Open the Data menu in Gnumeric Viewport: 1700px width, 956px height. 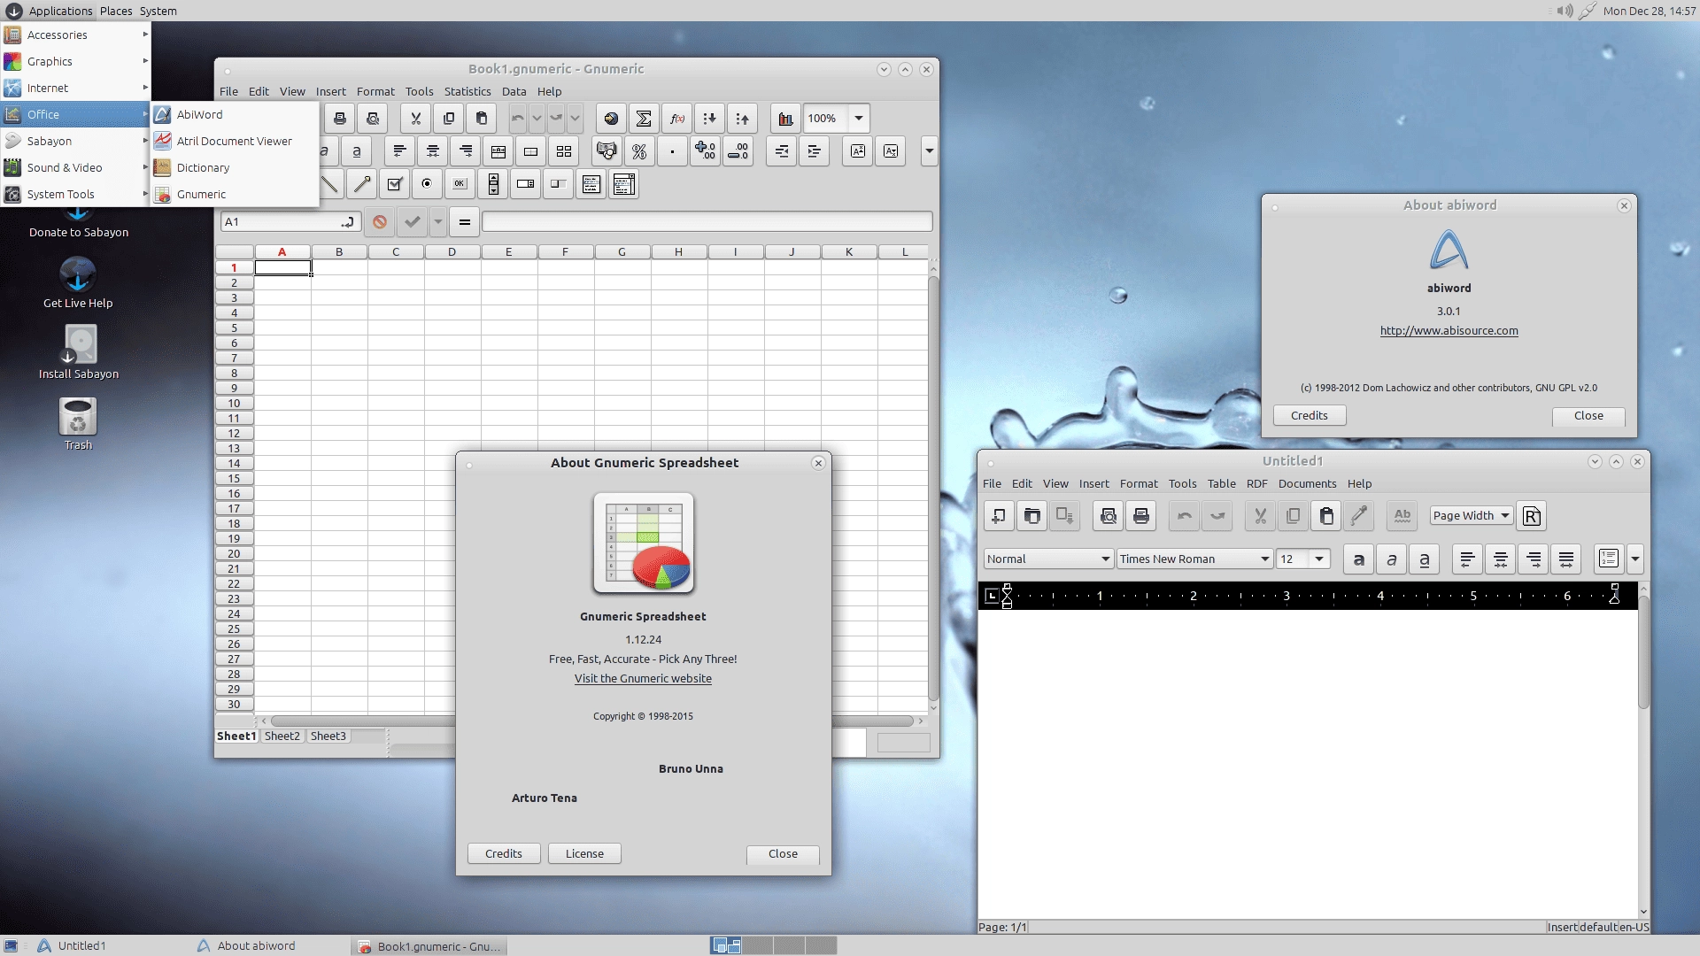click(514, 92)
